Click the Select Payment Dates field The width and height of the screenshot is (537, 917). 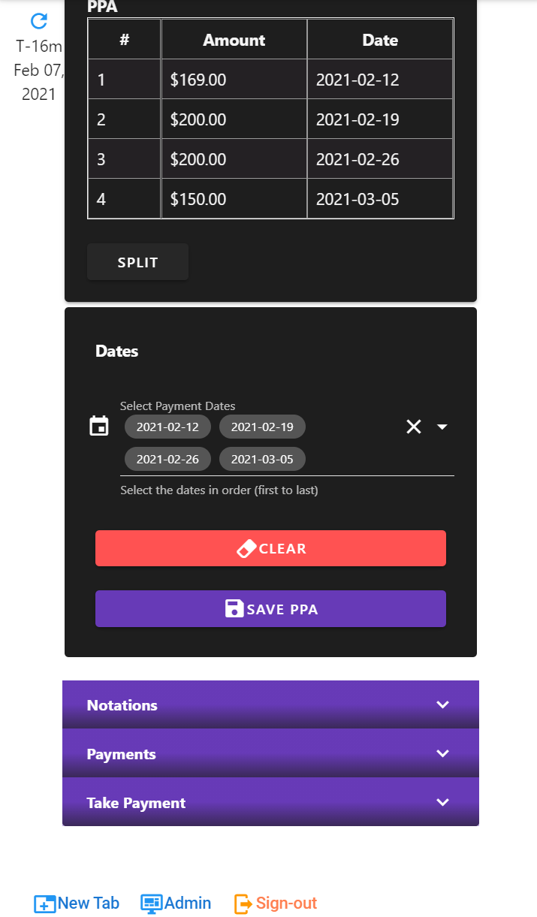tap(353, 443)
